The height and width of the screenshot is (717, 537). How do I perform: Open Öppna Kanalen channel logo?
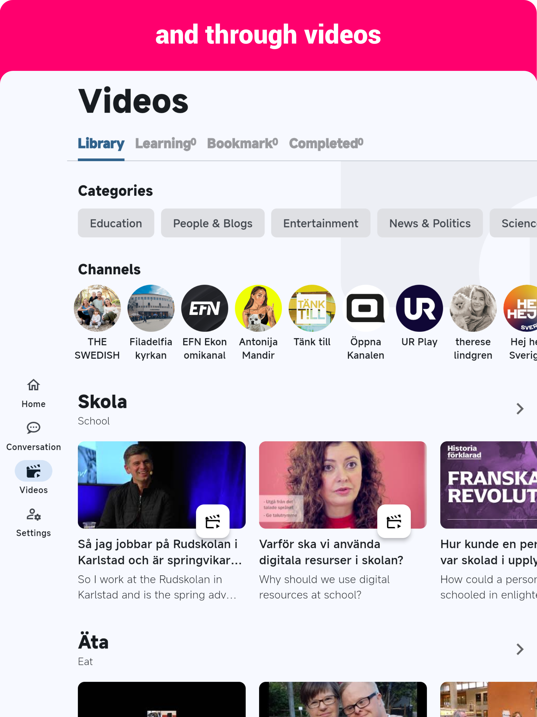[366, 308]
